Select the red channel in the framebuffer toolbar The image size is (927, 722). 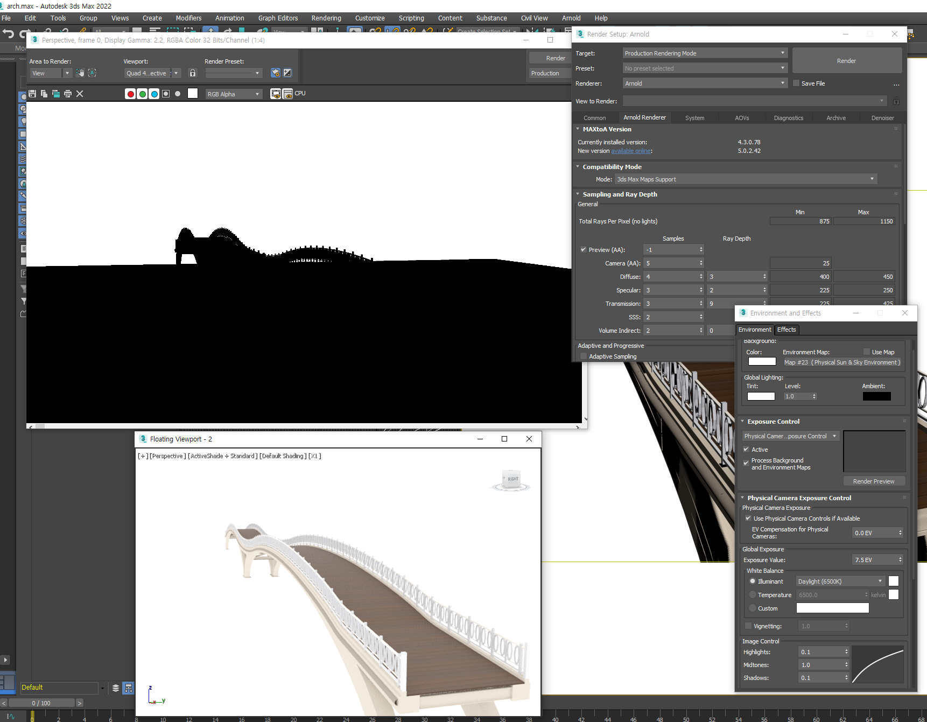130,93
